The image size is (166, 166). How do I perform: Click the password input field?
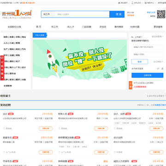click(x=148, y=54)
